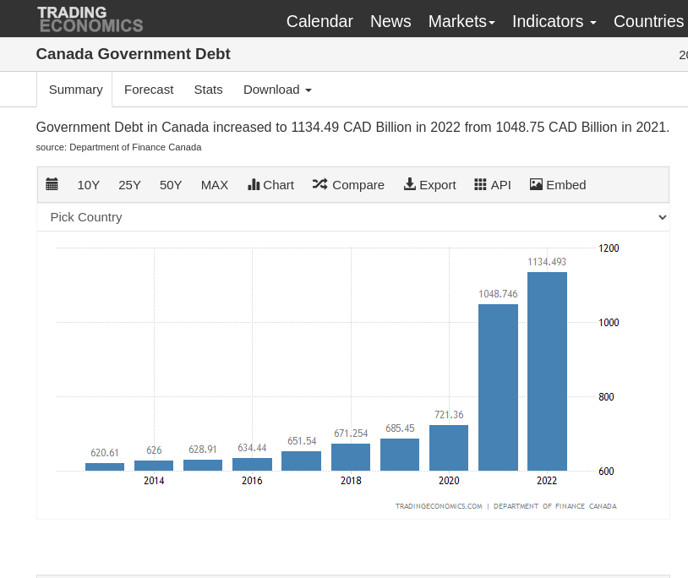The width and height of the screenshot is (688, 578).
Task: Open the Calendar page link
Action: click(319, 21)
